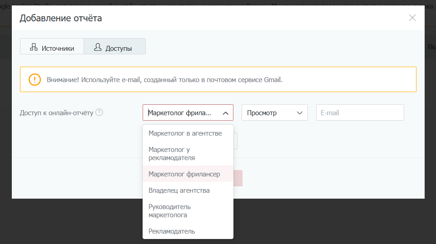The width and height of the screenshot is (436, 244).
Task: Click the Доступ к онлайн-отчёту label
Action: tap(56, 113)
